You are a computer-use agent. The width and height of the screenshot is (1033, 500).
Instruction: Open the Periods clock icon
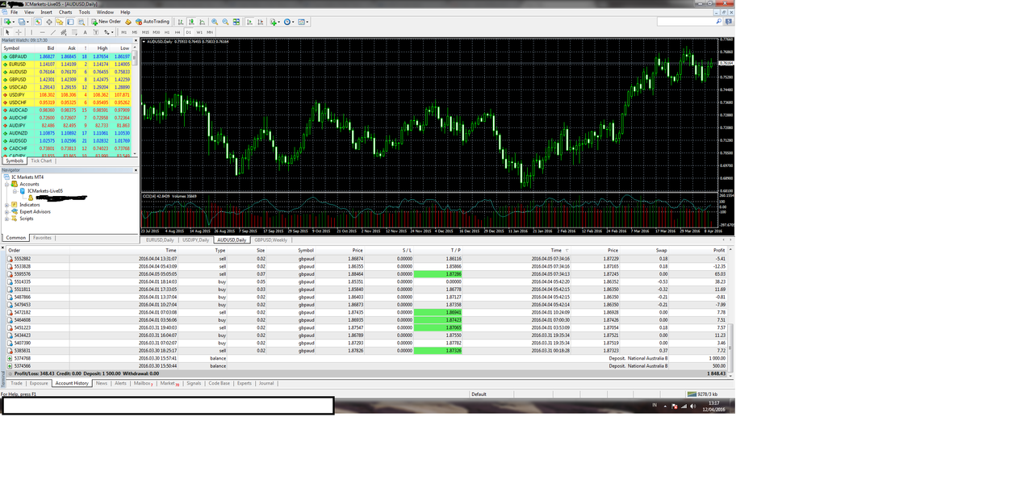287,22
